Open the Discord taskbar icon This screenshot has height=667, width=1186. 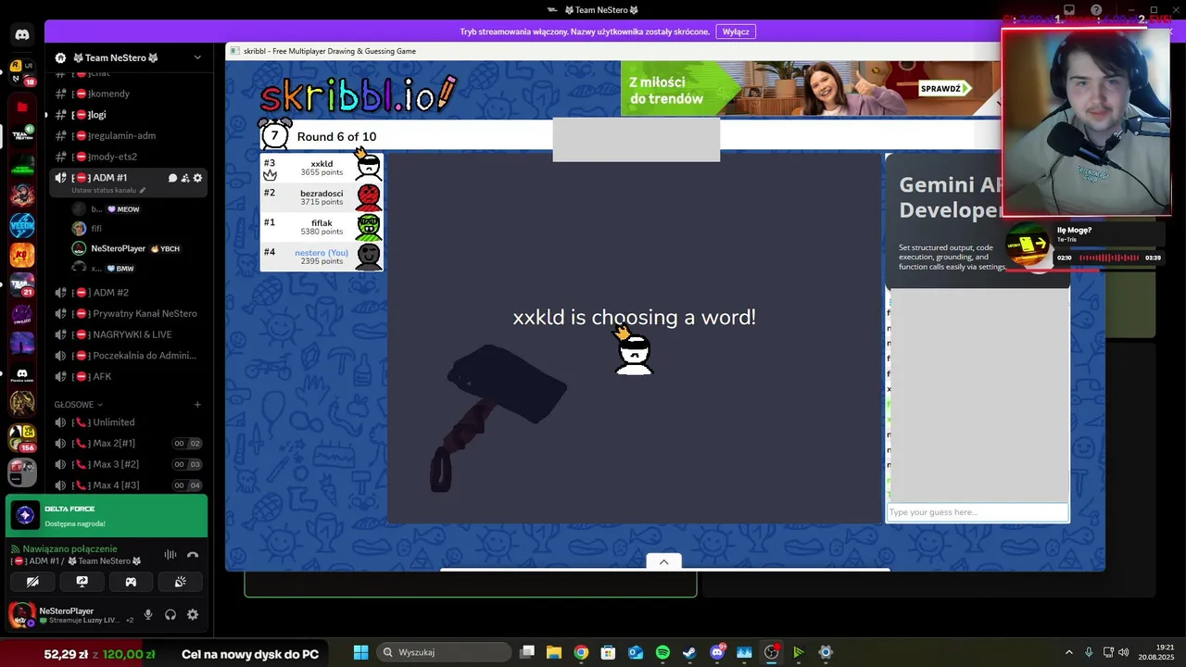point(716,652)
